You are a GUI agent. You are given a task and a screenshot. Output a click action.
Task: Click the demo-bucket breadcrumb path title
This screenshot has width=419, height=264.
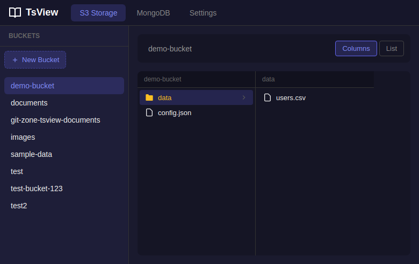[x=170, y=49]
